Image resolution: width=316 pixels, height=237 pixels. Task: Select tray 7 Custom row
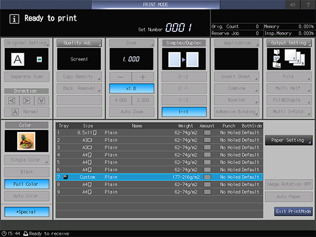(x=159, y=177)
